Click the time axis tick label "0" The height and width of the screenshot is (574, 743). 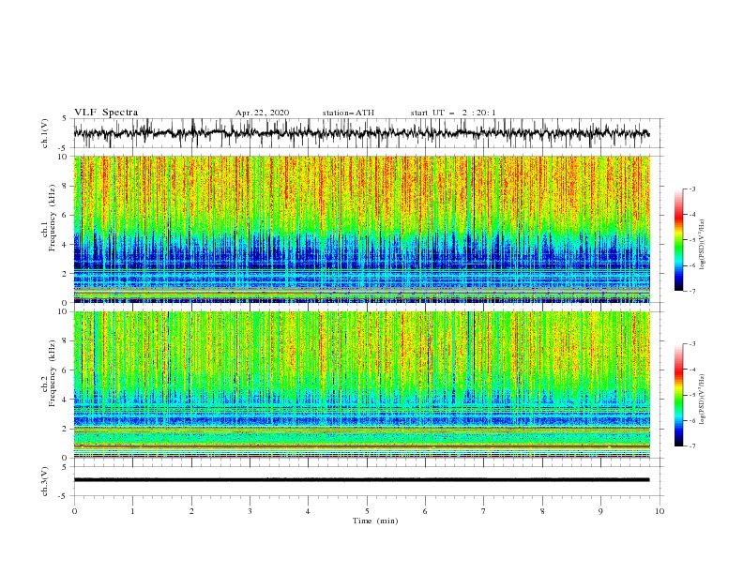click(74, 511)
